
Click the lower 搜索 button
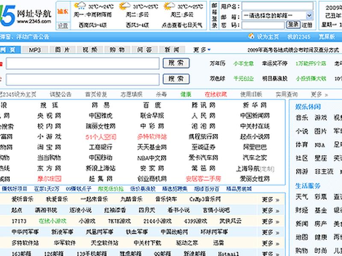coord(176,79)
